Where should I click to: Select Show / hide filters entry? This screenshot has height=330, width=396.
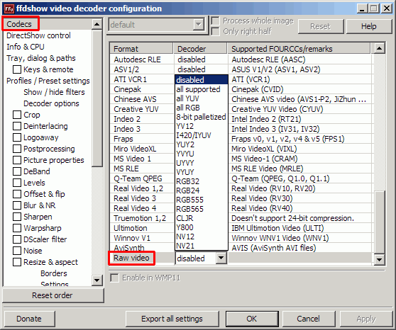[x=54, y=92]
